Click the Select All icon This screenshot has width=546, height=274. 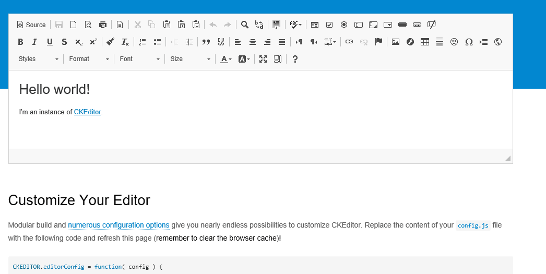(277, 25)
